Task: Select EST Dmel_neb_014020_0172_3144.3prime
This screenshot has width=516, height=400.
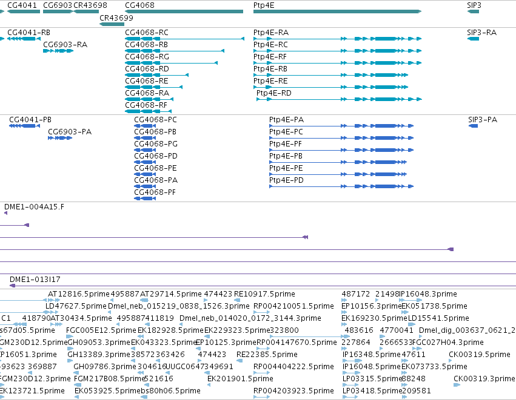Action: point(250,318)
